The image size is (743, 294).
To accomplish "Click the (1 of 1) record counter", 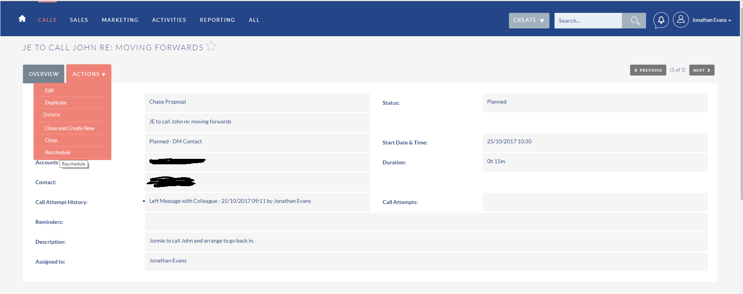I will (x=678, y=70).
